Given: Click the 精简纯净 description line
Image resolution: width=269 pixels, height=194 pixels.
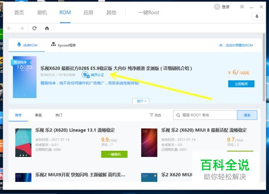Looking at the screenshot, I should 90,83.
